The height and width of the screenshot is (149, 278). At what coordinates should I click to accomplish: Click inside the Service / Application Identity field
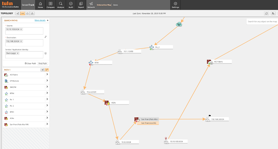tap(24, 55)
